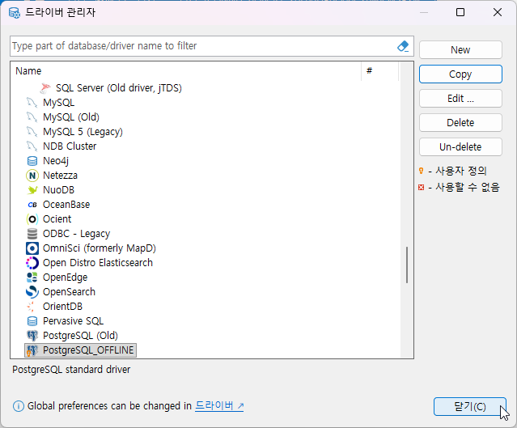Duplicate the driver using Copy
This screenshot has height=428, width=517.
[x=460, y=74]
